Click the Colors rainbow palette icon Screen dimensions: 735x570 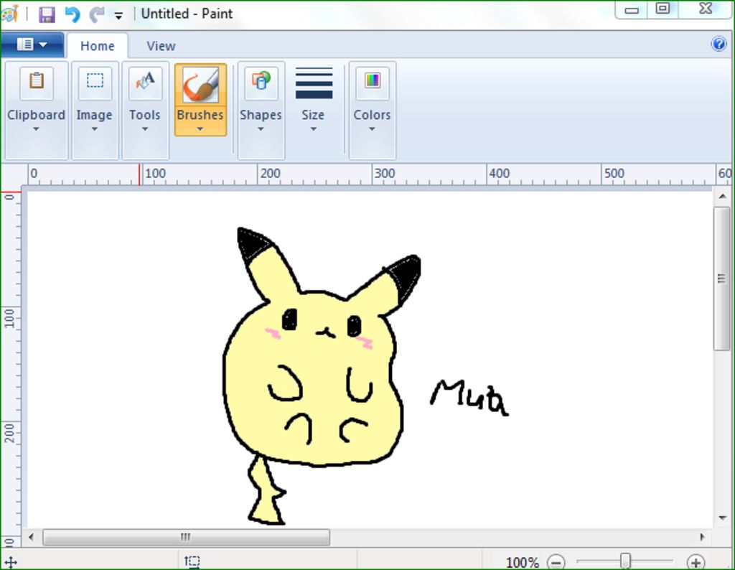click(x=373, y=82)
